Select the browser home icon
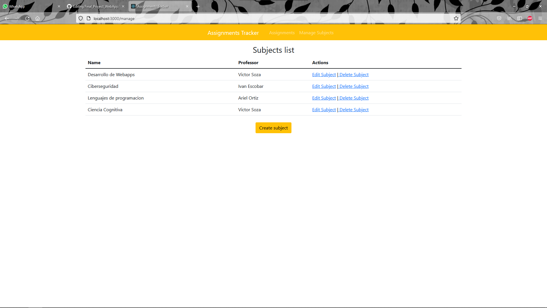The image size is (547, 308). pos(38,18)
